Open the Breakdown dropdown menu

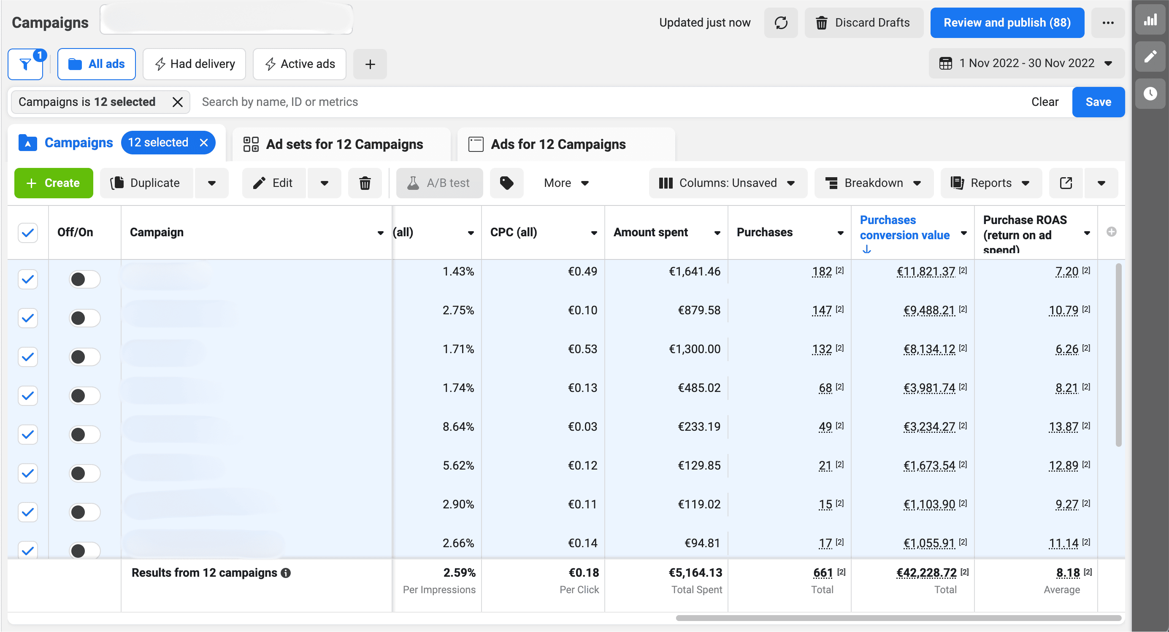coord(874,183)
